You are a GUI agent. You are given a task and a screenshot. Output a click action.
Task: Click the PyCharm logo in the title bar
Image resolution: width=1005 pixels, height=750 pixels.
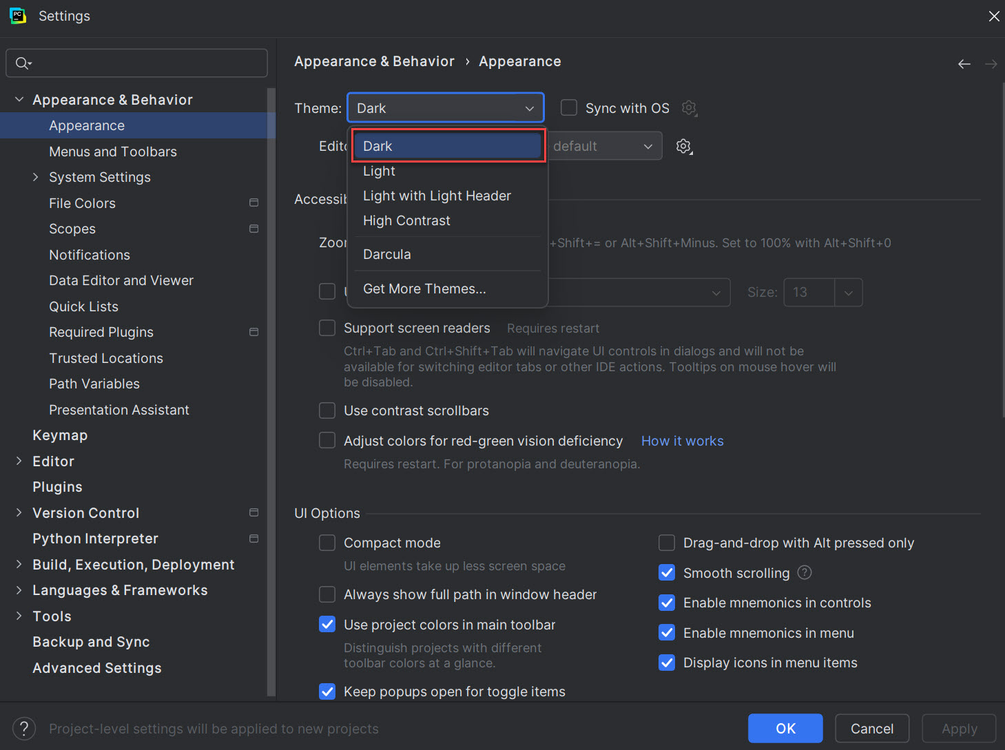tap(17, 15)
